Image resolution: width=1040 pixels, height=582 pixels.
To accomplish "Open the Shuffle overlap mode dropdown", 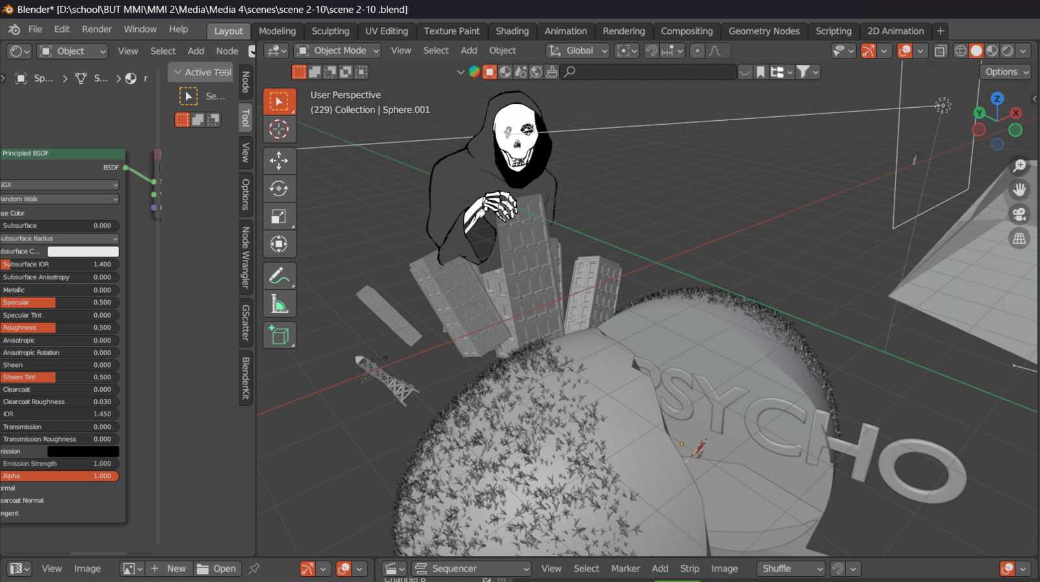I will coord(790,568).
